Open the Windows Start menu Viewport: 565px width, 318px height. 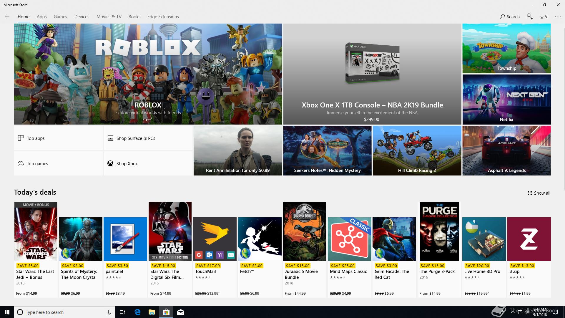(7, 312)
